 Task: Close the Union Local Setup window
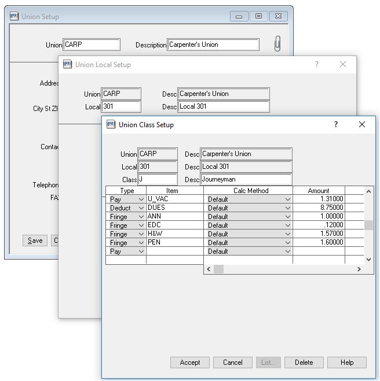[x=343, y=64]
